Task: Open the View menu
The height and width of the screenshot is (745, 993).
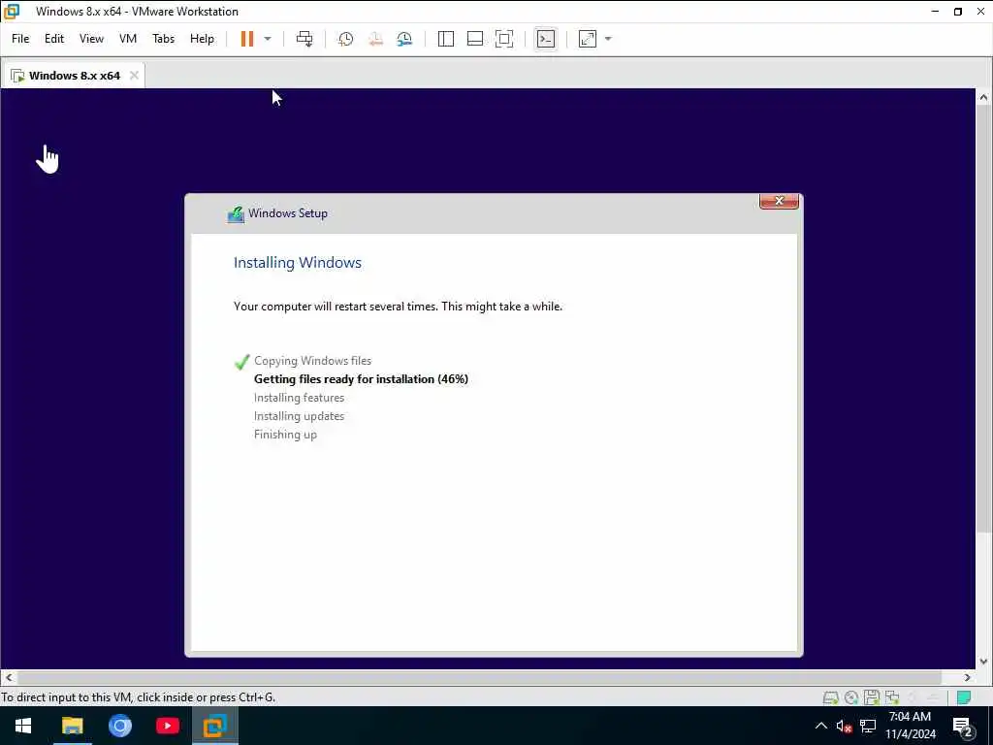Action: click(x=91, y=39)
